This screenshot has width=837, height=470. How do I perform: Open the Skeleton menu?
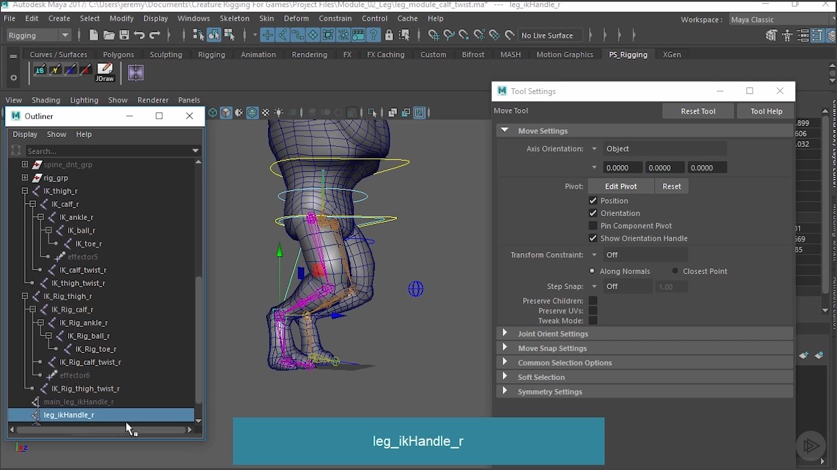pos(234,18)
